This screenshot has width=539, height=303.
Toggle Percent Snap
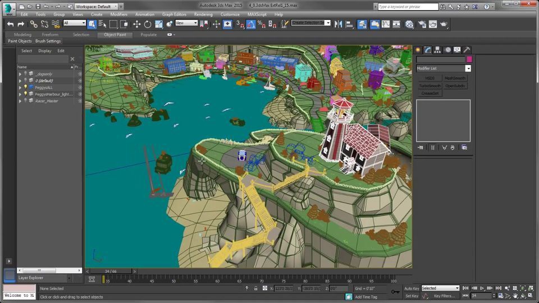[x=262, y=24]
